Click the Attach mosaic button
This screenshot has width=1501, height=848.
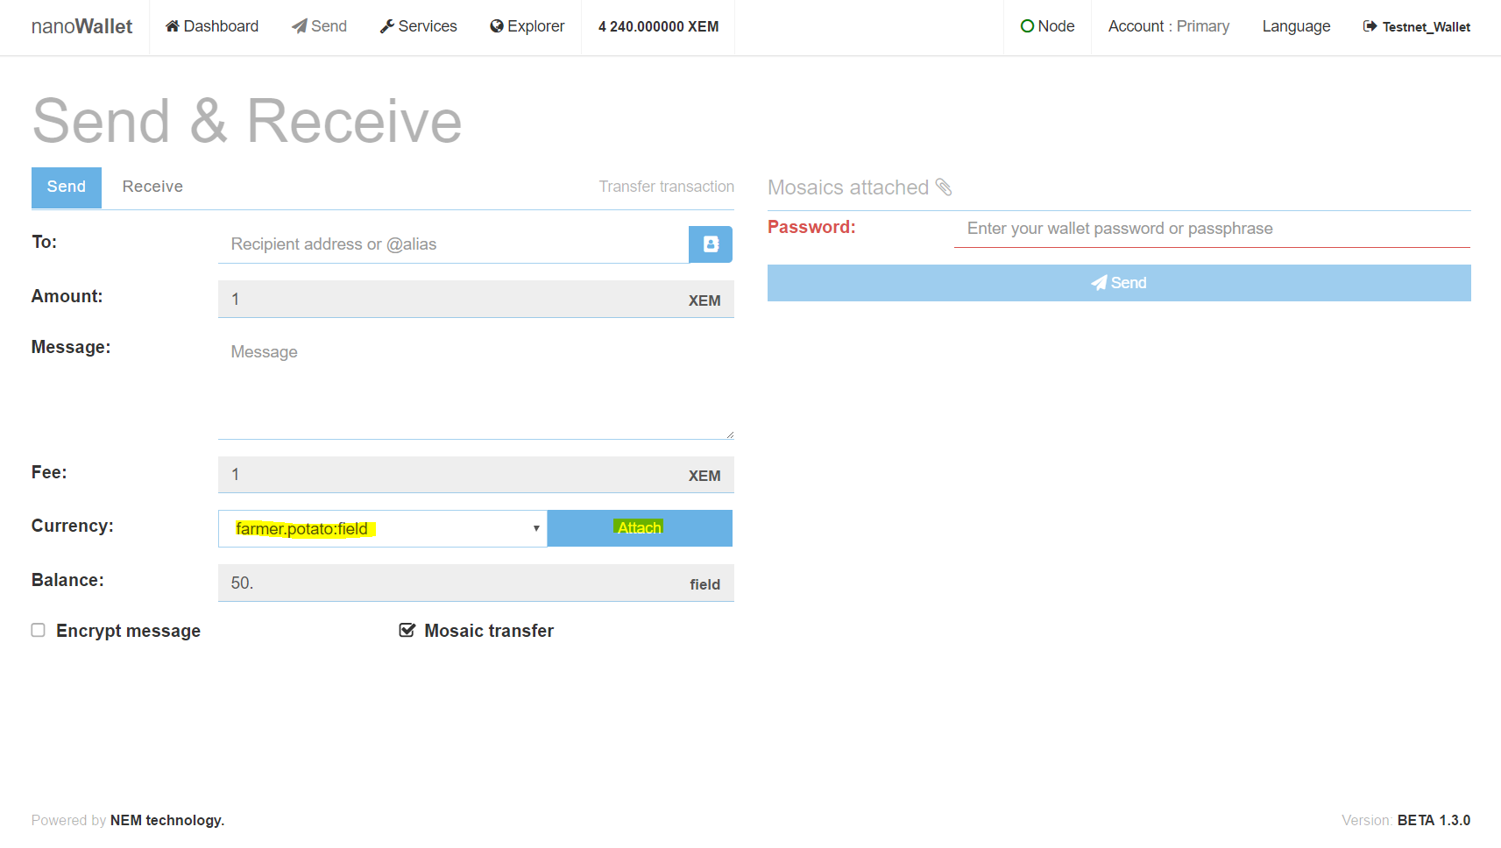640,528
